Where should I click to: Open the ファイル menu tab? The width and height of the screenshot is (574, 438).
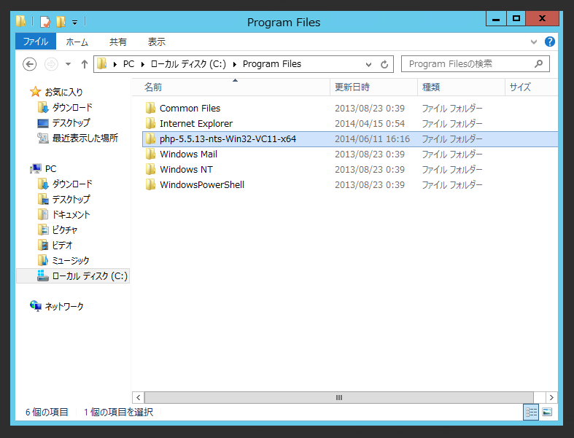click(36, 42)
